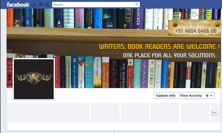222x133 pixels.
Task: Open the notifications globe icon
Action: click(47, 5)
